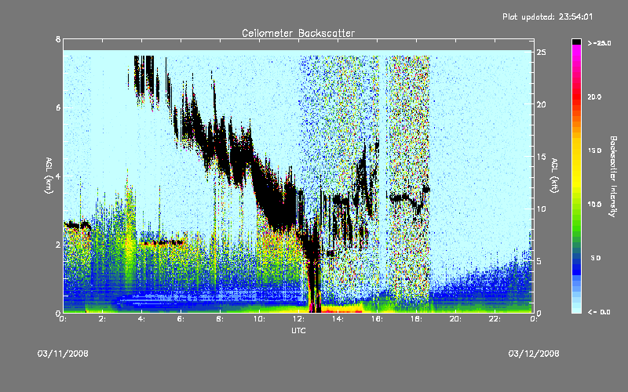Pick the '10:' hour tick label

coord(259,319)
